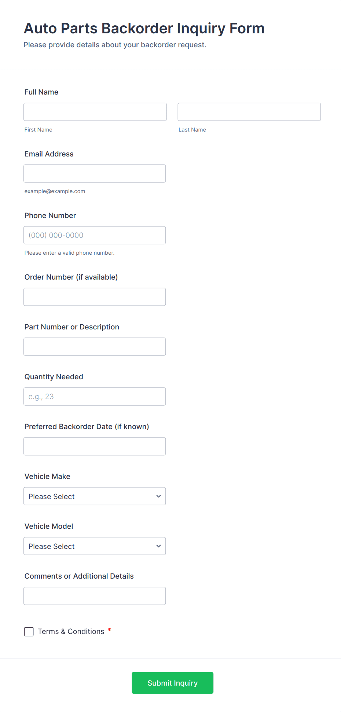Click the Last Name input field

point(249,112)
